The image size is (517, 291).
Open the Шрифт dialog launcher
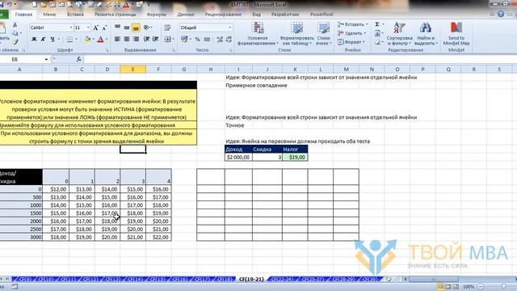(x=107, y=50)
